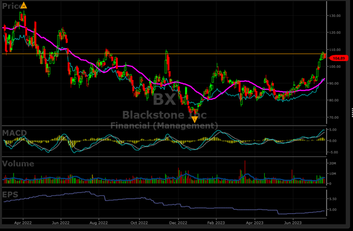
Task: Select the MACD panel label
Action: (14, 132)
